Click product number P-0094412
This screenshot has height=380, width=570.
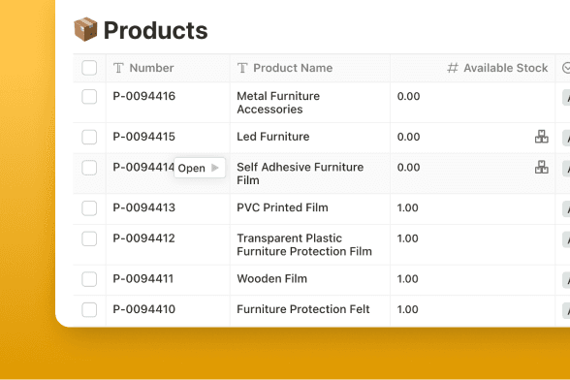click(143, 238)
